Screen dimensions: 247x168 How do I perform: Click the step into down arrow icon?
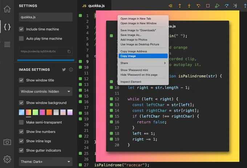click(x=189, y=6)
